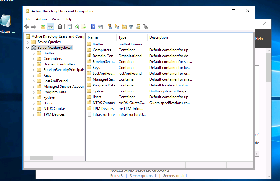Sort by the Type column header
Image resolution: width=280 pixels, height=181 pixels.
(x=132, y=37)
